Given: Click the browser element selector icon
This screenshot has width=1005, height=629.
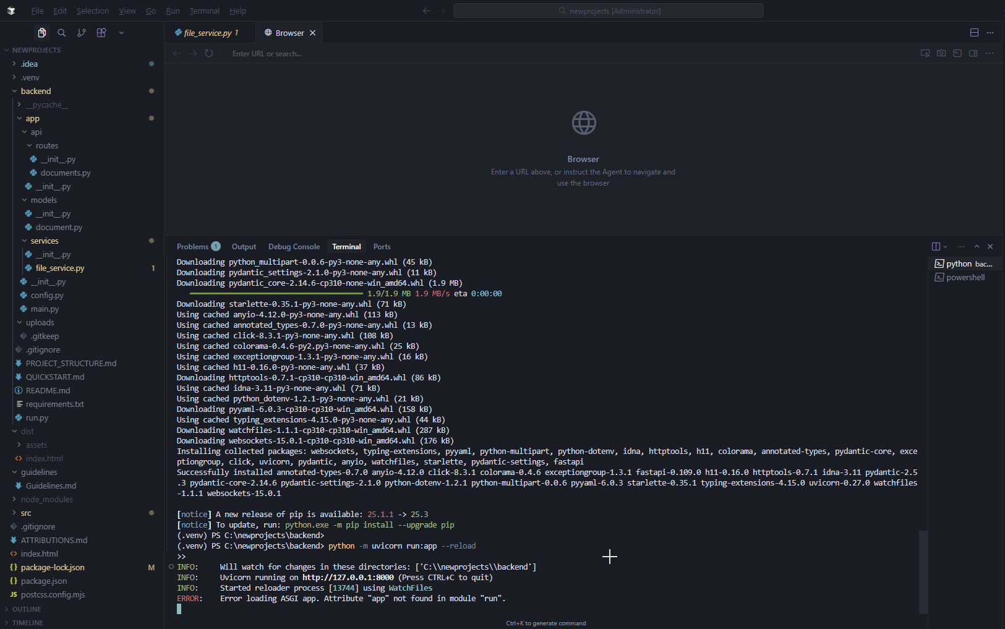Looking at the screenshot, I should click(925, 54).
